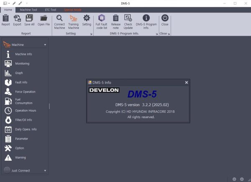Open Warning in sidebar
The height and width of the screenshot is (182, 251).
click(x=15, y=158)
